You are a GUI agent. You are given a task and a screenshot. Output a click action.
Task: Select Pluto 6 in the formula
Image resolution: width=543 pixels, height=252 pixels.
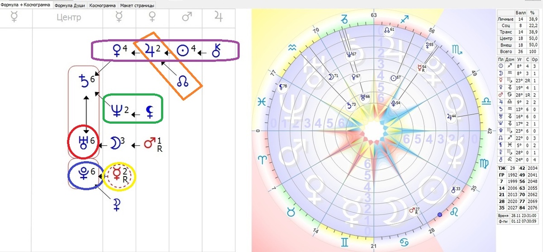tap(86, 173)
